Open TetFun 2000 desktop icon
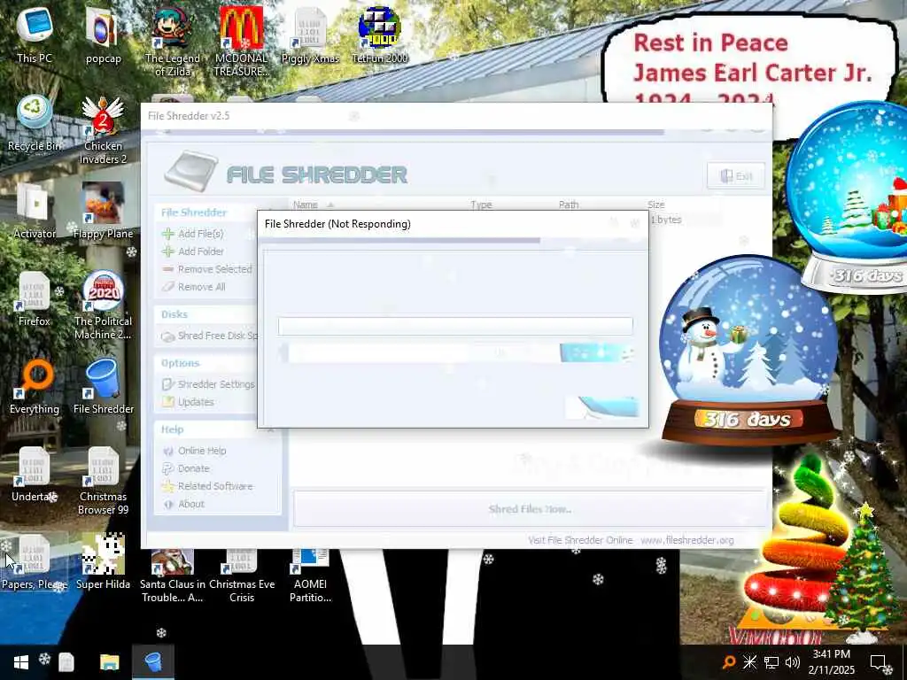The width and height of the screenshot is (907, 680). (379, 35)
